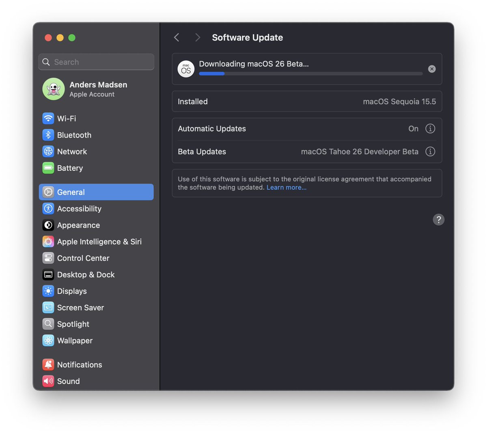Click the Displays sun icon
This screenshot has height=434, width=487.
(48, 291)
